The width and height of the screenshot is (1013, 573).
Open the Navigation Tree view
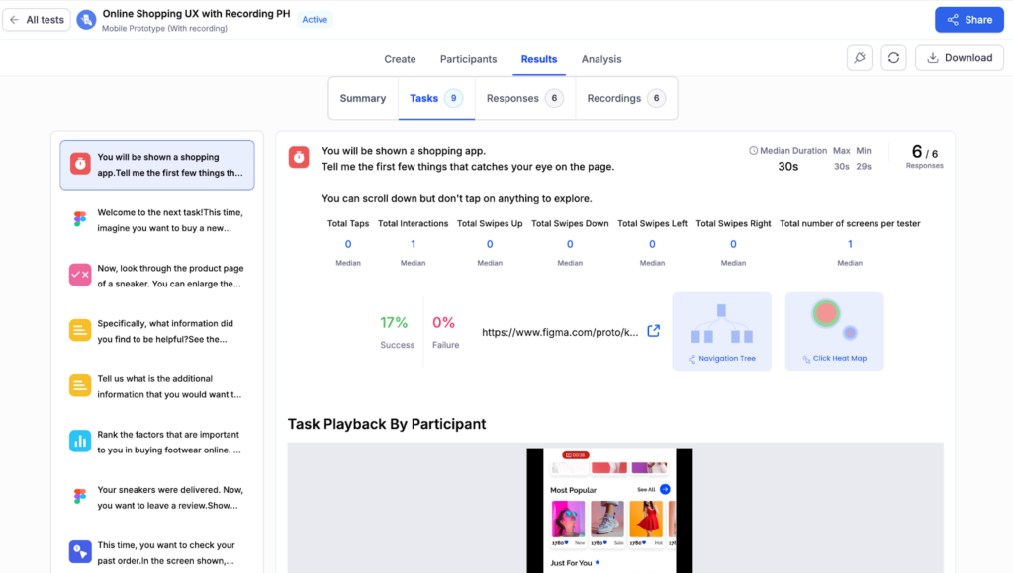(x=721, y=331)
